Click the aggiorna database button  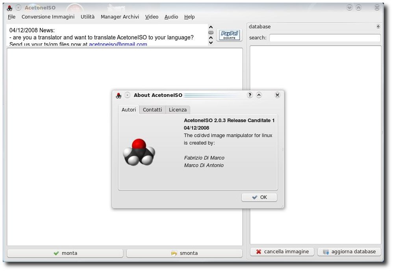(x=349, y=252)
